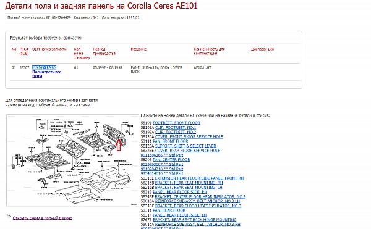Choose PAN, FRONT FLOOR in list
Viewport: 371px width, 229px height.
(171, 141)
